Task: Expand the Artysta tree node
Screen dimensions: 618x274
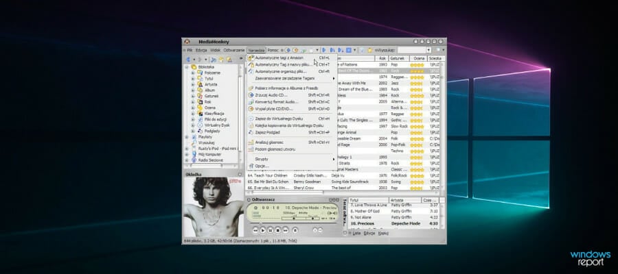Action: tap(193, 84)
